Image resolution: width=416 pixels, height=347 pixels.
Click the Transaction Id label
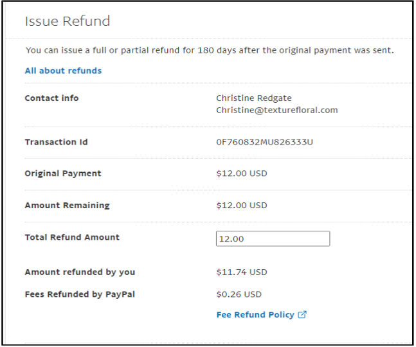pyautogui.click(x=56, y=142)
